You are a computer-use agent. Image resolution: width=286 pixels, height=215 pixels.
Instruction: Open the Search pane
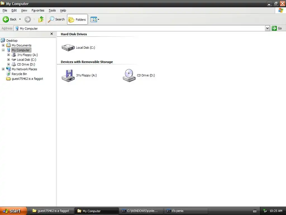tap(56, 19)
